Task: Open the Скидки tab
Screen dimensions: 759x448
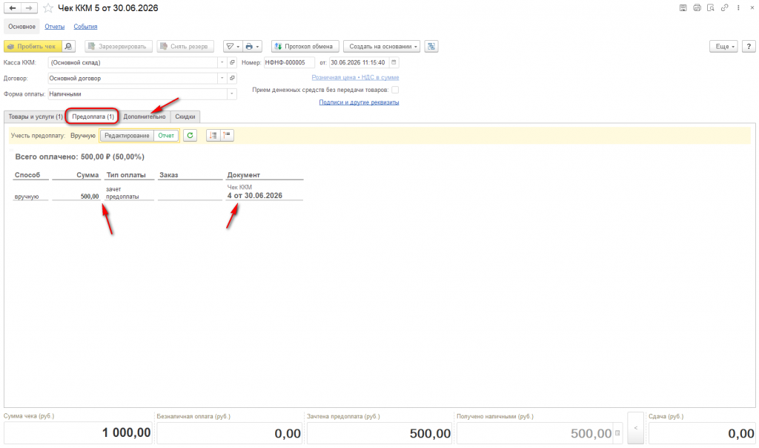Action: click(x=185, y=116)
